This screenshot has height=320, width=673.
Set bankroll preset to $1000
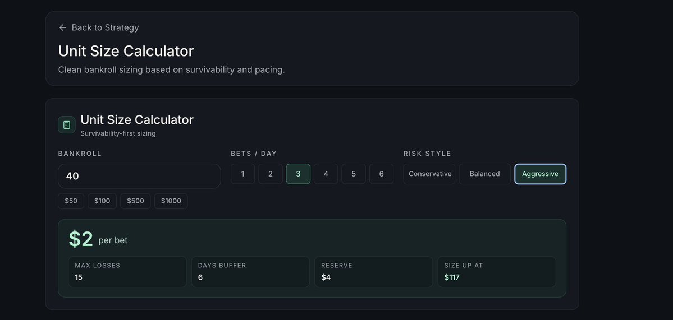click(x=171, y=201)
